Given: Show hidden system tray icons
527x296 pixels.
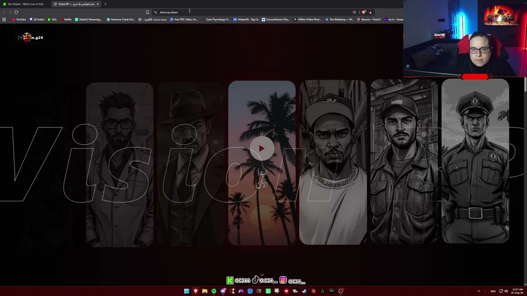Looking at the screenshot, I should [478, 291].
